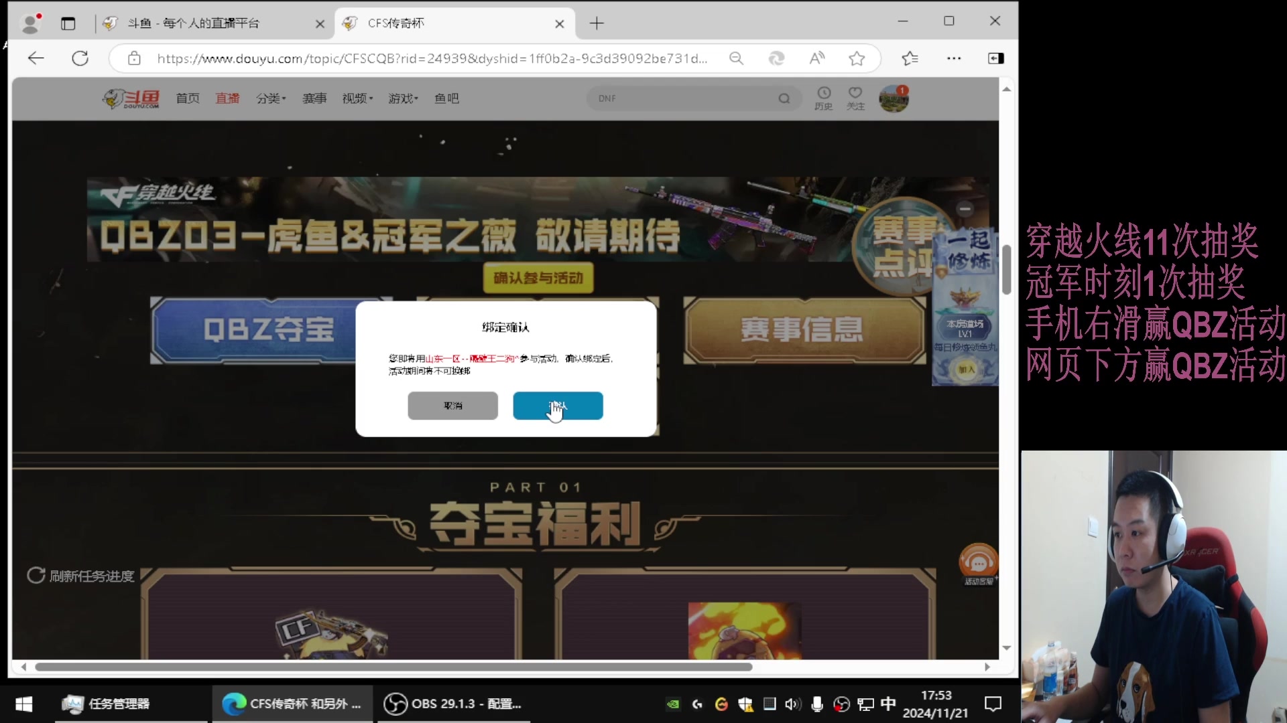Click the read aloud icon
This screenshot has width=1287, height=723.
pyautogui.click(x=816, y=58)
